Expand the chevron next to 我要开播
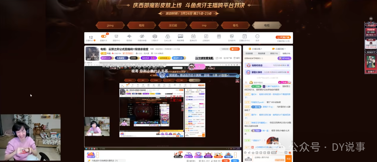Screen dimensions: 377x162 (x=98, y=155)
